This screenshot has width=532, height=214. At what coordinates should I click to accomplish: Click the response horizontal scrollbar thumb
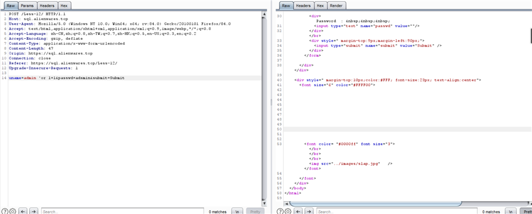click(375, 203)
